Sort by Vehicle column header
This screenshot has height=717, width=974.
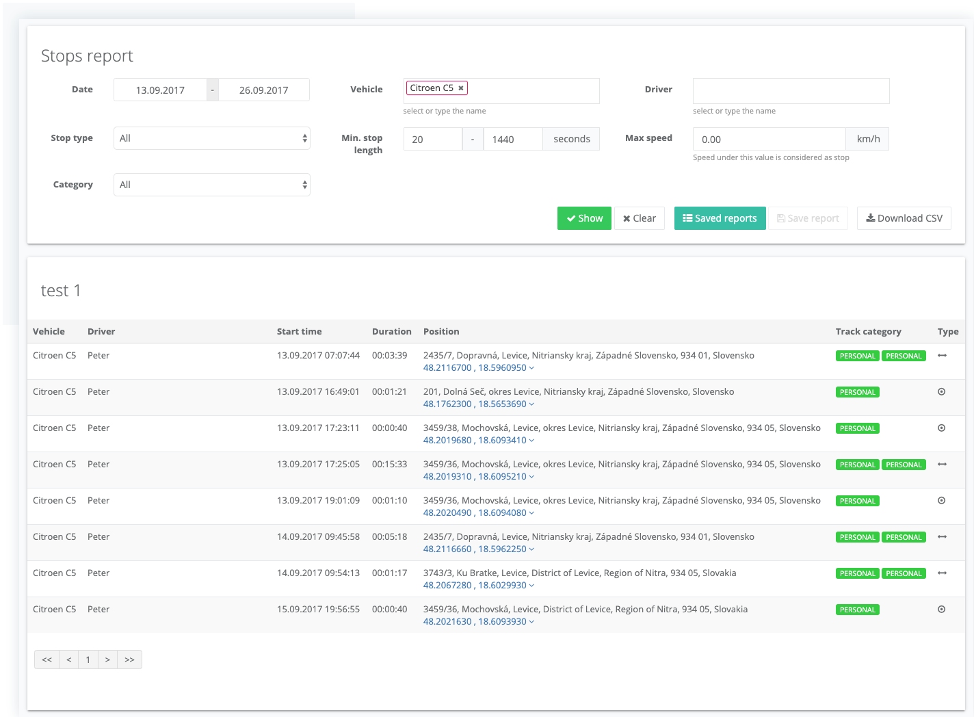49,332
